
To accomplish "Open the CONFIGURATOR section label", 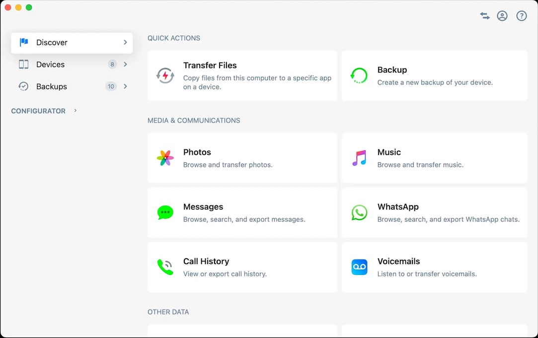I will (38, 111).
